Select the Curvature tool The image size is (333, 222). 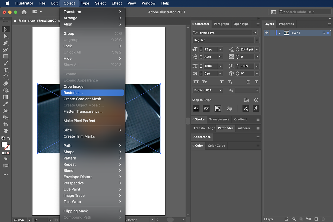click(6, 49)
